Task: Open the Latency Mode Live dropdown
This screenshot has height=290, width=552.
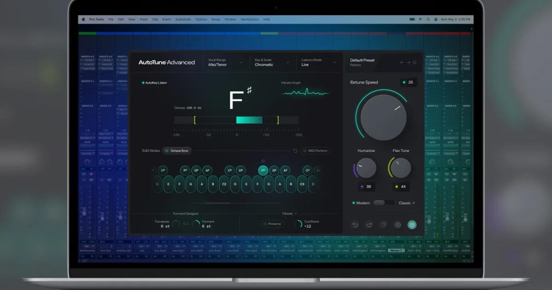Action: click(318, 62)
